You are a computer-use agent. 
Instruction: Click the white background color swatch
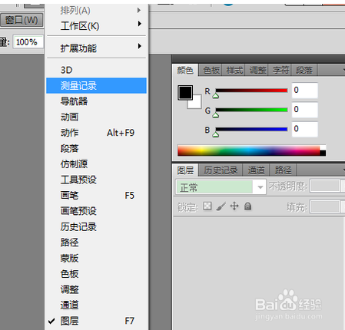(x=197, y=104)
